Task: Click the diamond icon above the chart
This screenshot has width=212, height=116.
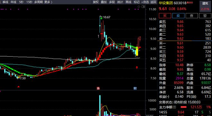Action: [x=139, y=7]
